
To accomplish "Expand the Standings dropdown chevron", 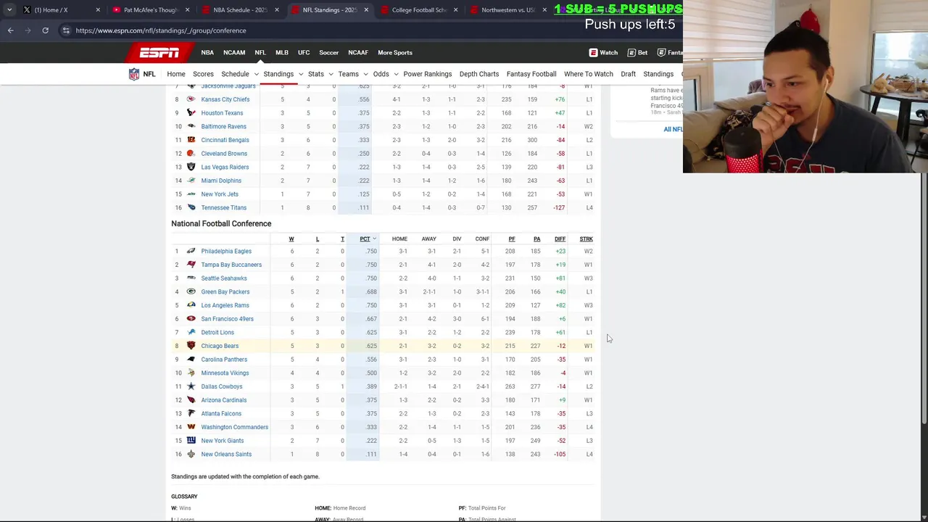I will 300,74.
